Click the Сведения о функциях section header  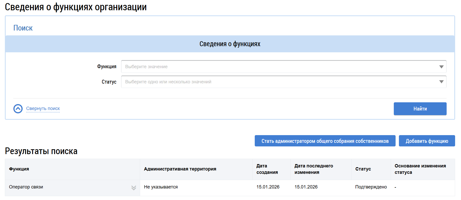coord(230,44)
